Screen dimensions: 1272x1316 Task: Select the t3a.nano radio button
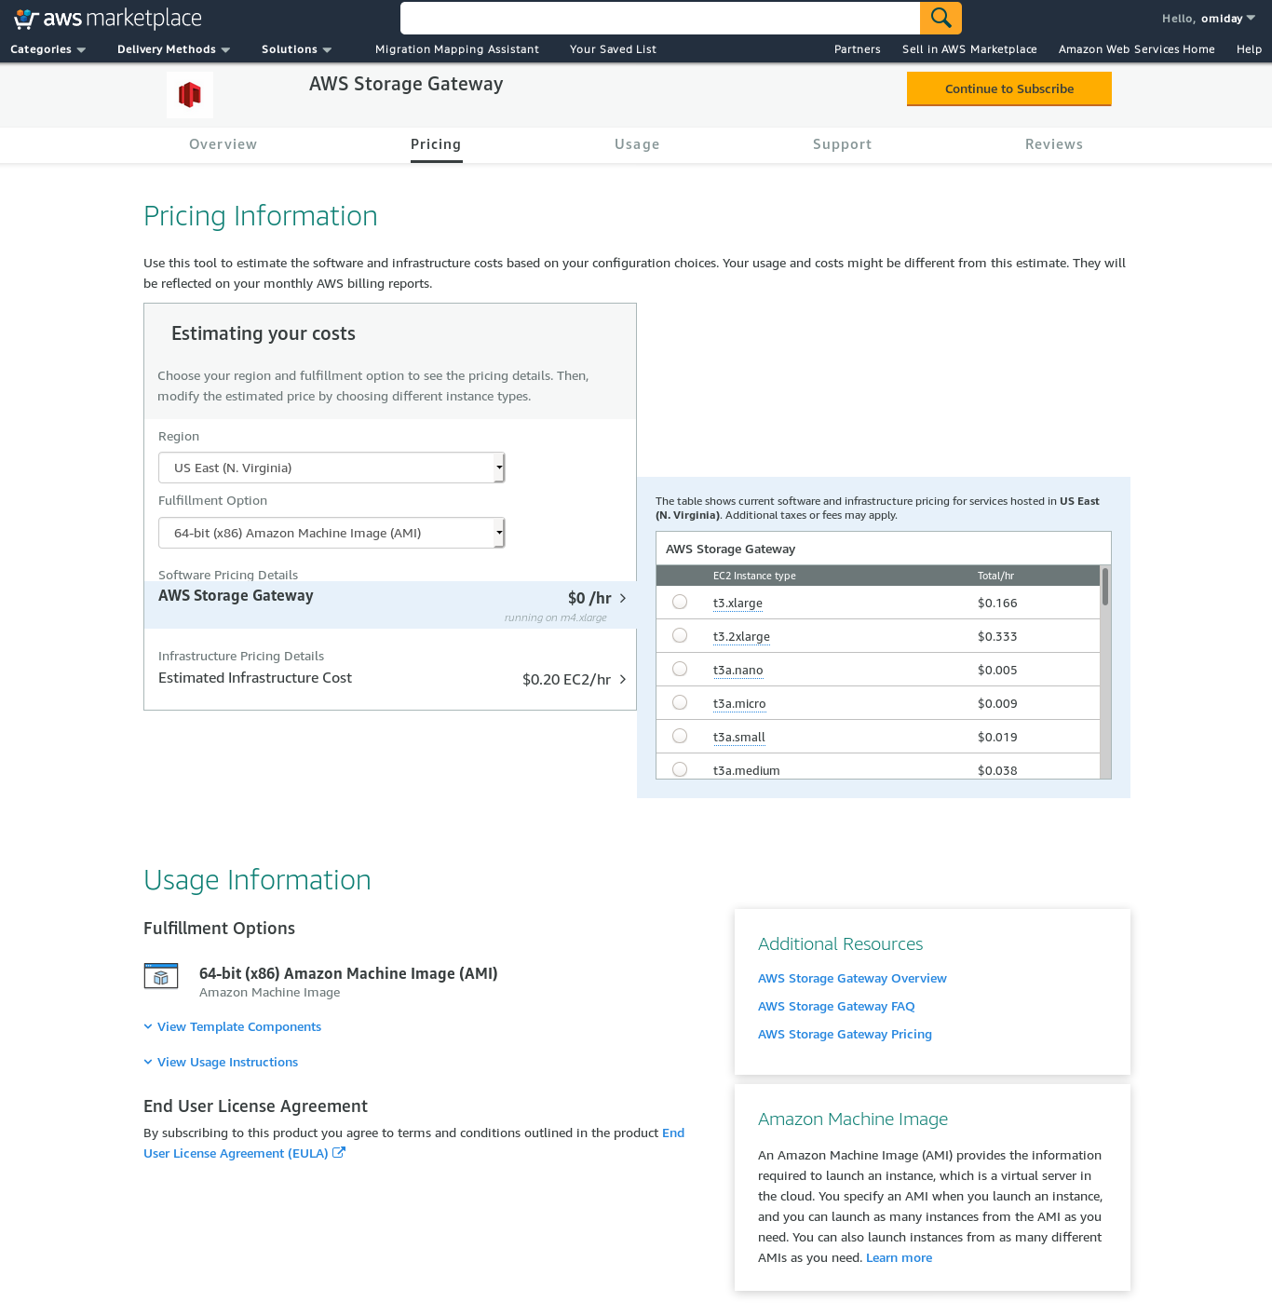point(680,669)
